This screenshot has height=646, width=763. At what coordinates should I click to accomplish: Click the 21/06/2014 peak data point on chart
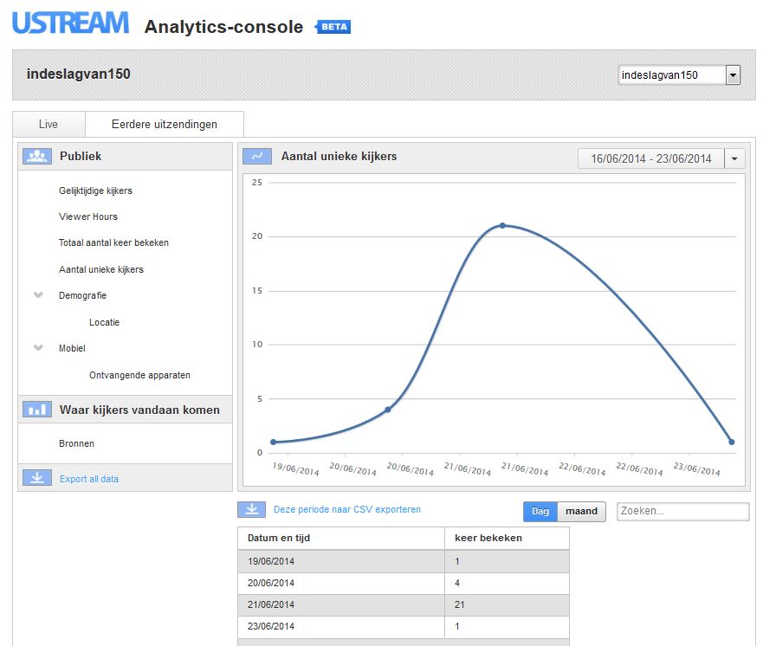[502, 226]
